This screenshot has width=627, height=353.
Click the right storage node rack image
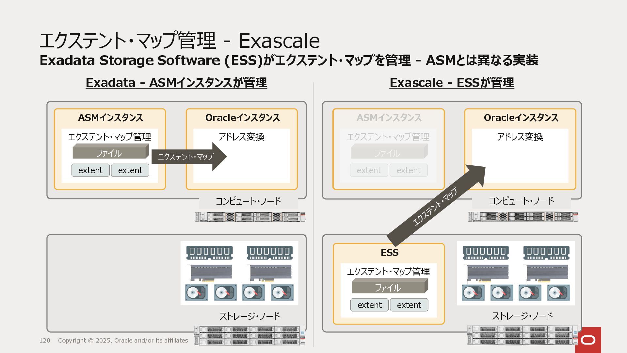click(x=522, y=335)
